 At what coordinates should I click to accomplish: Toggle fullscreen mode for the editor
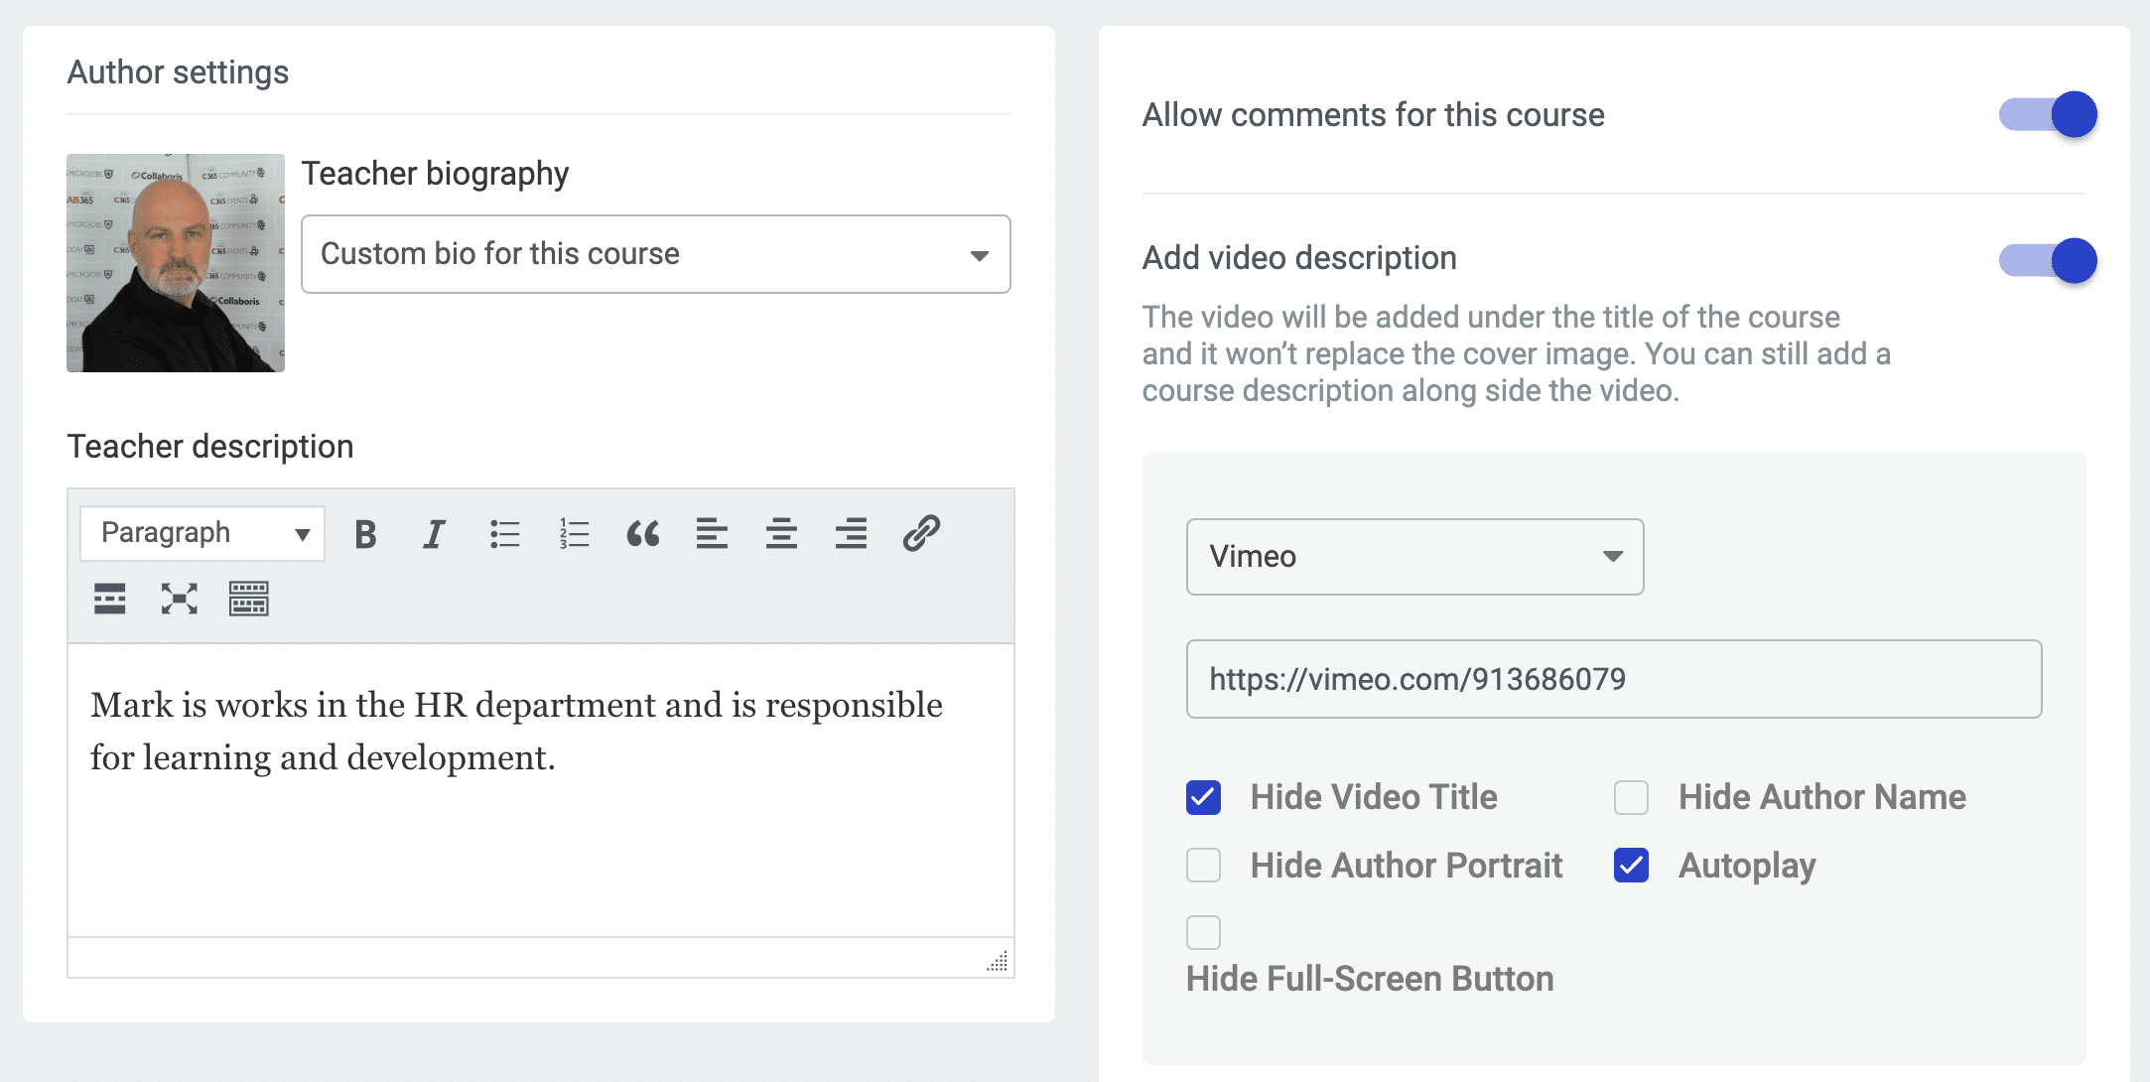(178, 599)
